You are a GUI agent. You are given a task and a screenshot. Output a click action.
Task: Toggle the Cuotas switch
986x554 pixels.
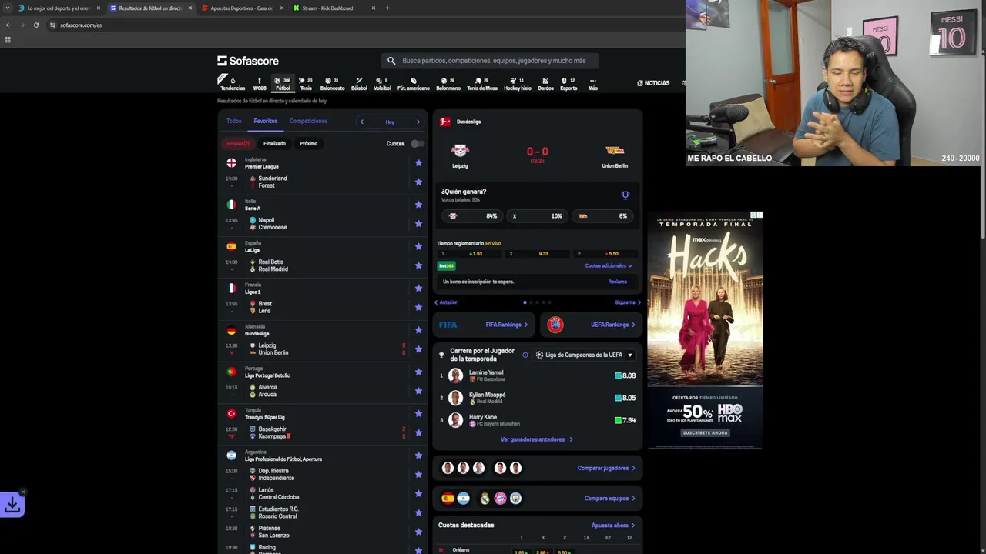pos(417,143)
